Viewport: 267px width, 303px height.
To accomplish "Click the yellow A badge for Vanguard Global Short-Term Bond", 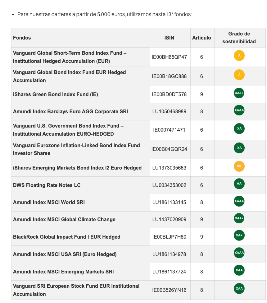I will [239, 55].
